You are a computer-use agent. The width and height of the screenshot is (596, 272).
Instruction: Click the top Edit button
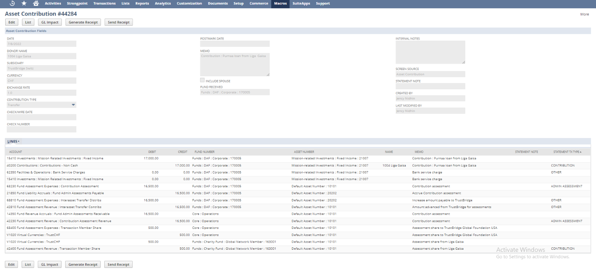(x=12, y=22)
